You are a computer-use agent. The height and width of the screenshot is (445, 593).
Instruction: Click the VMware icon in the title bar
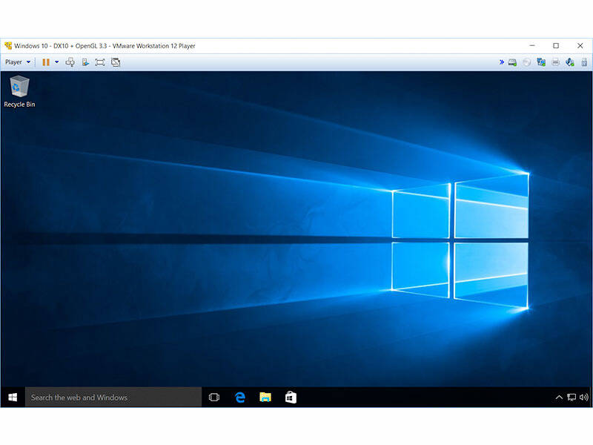[x=8, y=46]
